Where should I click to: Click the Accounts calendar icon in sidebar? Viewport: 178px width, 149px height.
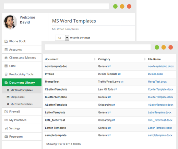pyautogui.click(x=6, y=50)
